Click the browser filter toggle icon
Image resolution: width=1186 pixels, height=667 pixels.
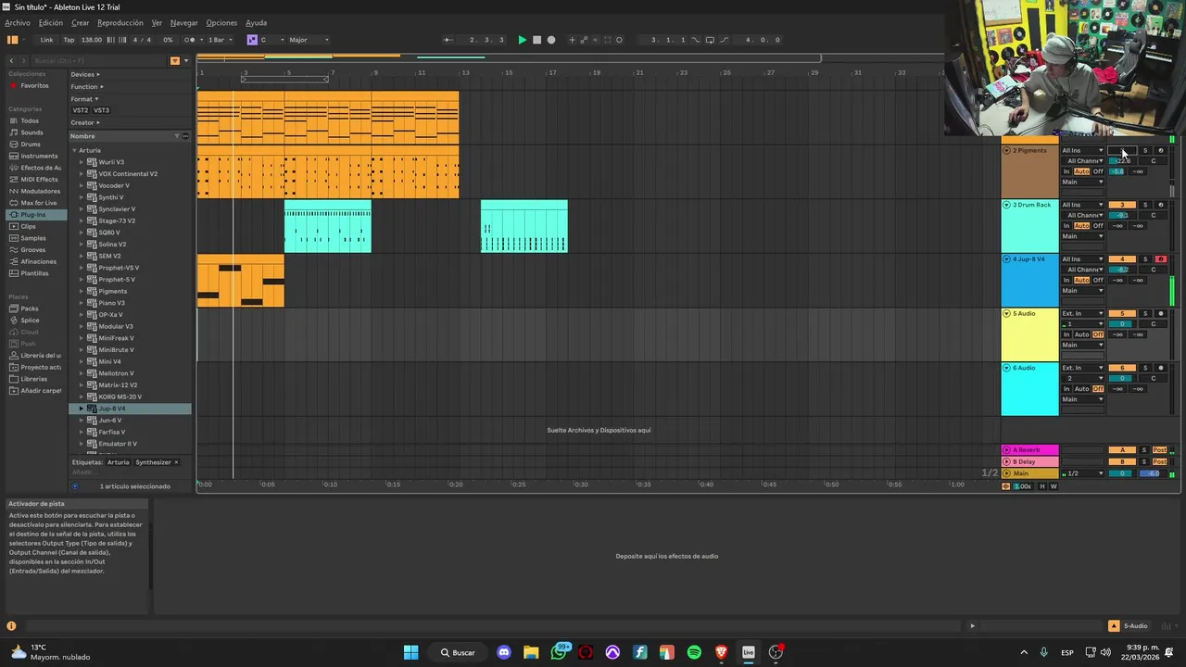[174, 60]
